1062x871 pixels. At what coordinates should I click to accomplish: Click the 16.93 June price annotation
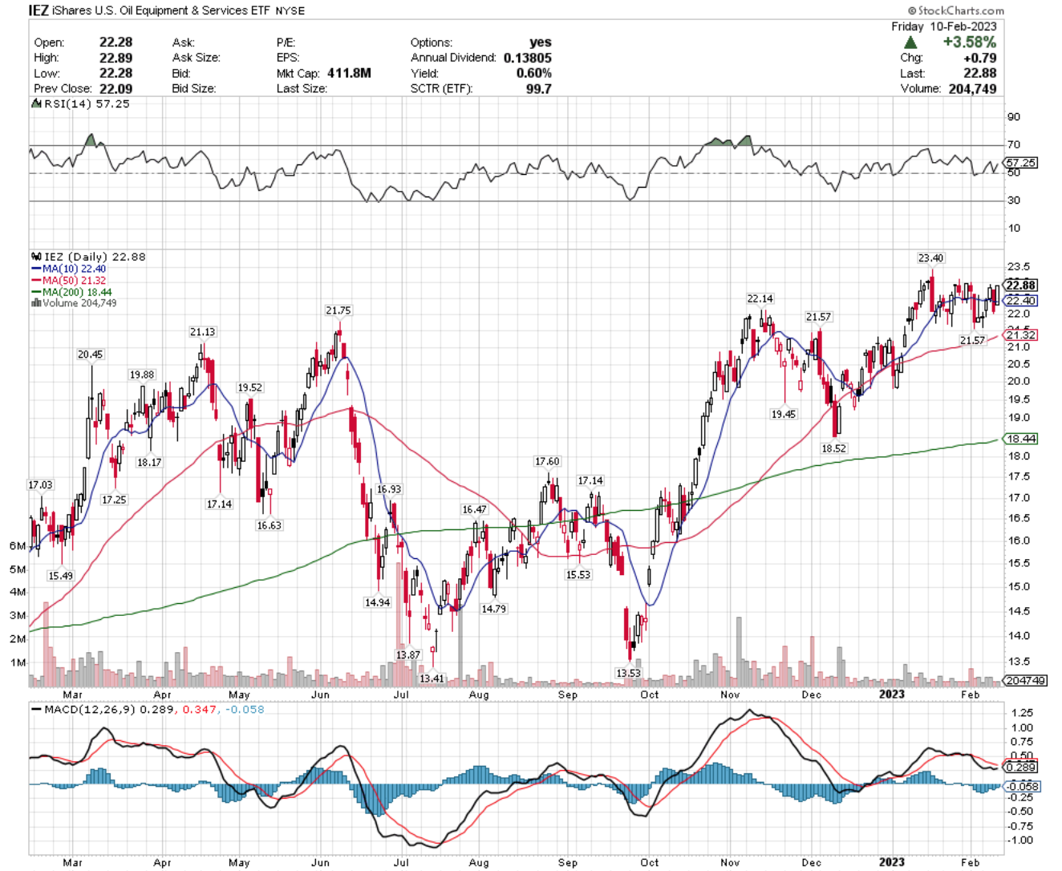[388, 489]
